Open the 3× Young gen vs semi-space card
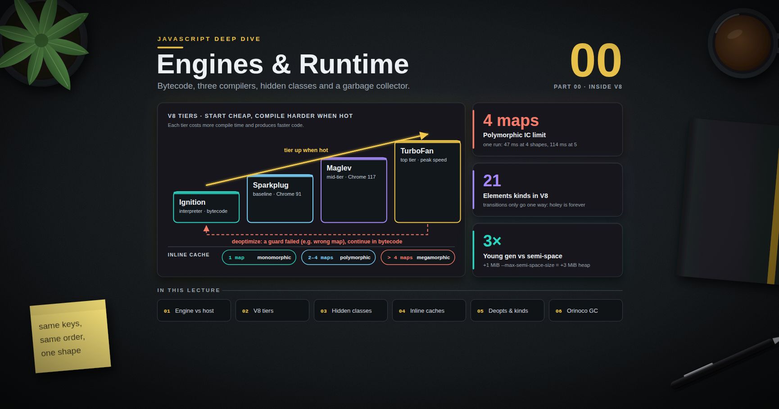This screenshot has width=779, height=409. (548, 250)
